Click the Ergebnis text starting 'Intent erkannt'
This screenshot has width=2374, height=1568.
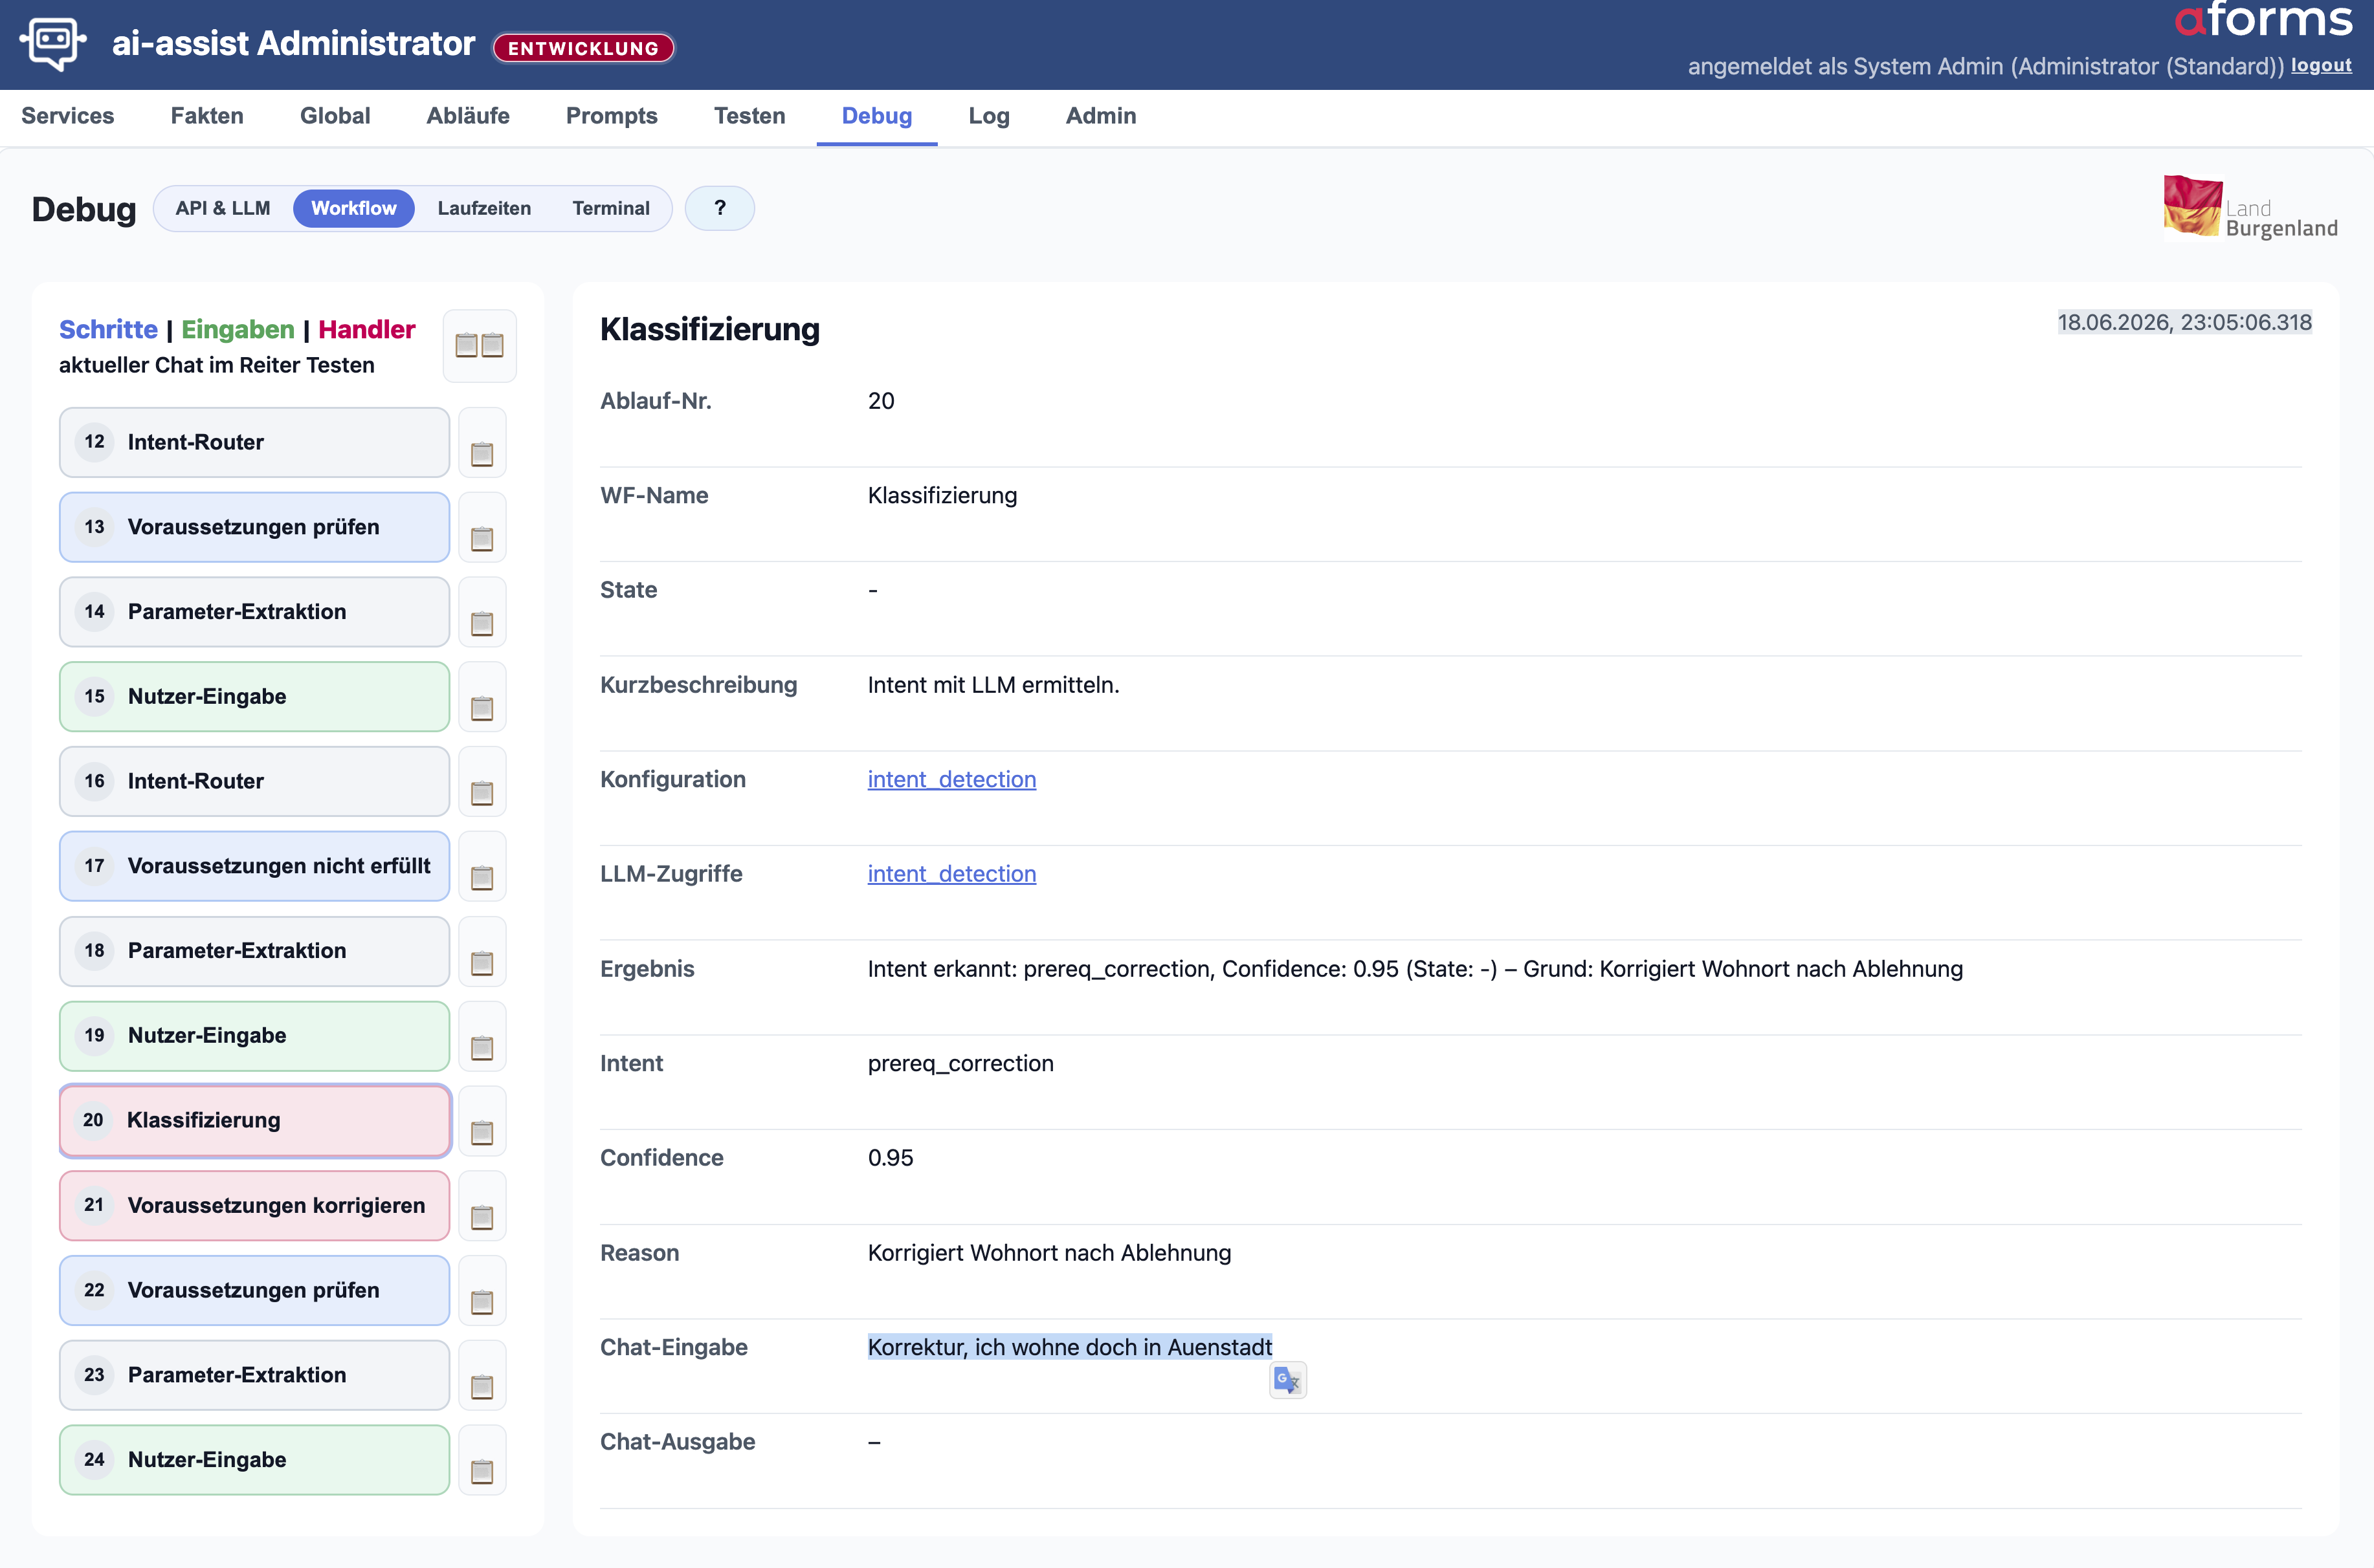click(1415, 970)
